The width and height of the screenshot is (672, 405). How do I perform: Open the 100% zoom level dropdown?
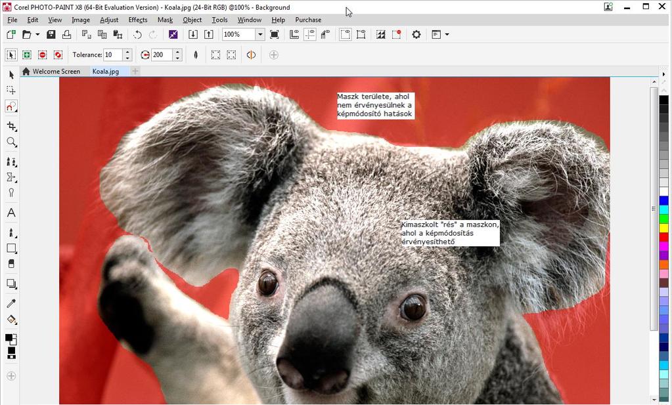point(259,34)
